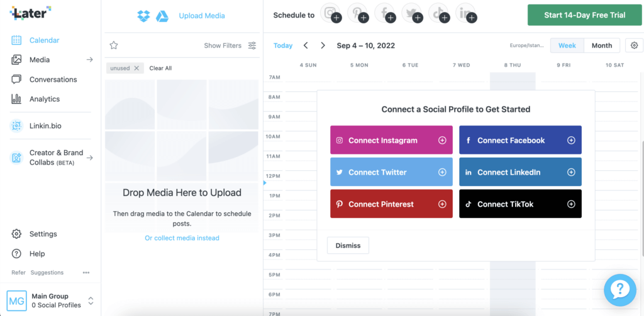Click Connect LinkedIn button
The height and width of the screenshot is (316, 644).
pos(520,172)
